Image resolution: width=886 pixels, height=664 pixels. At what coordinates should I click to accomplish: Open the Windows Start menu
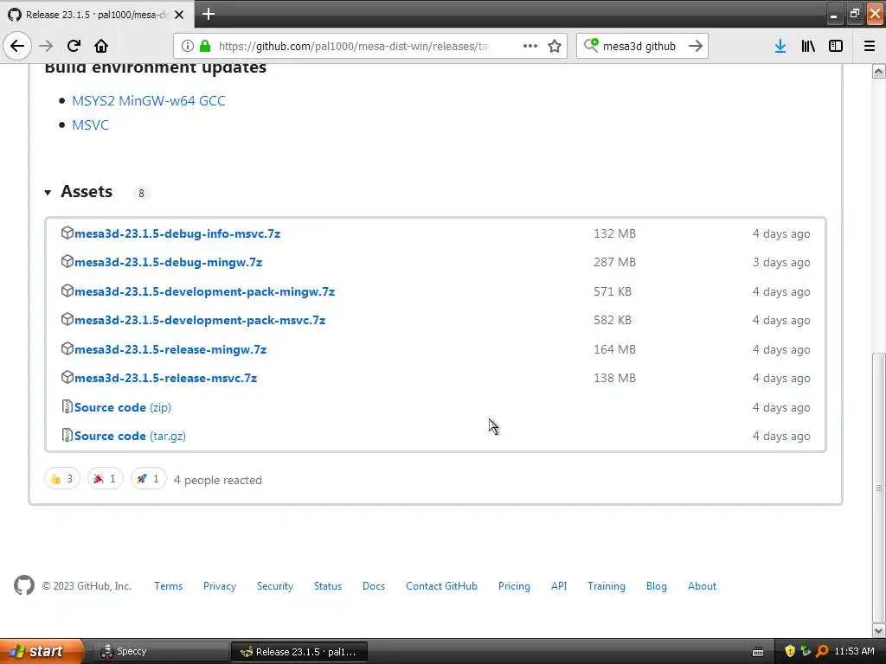(42, 651)
